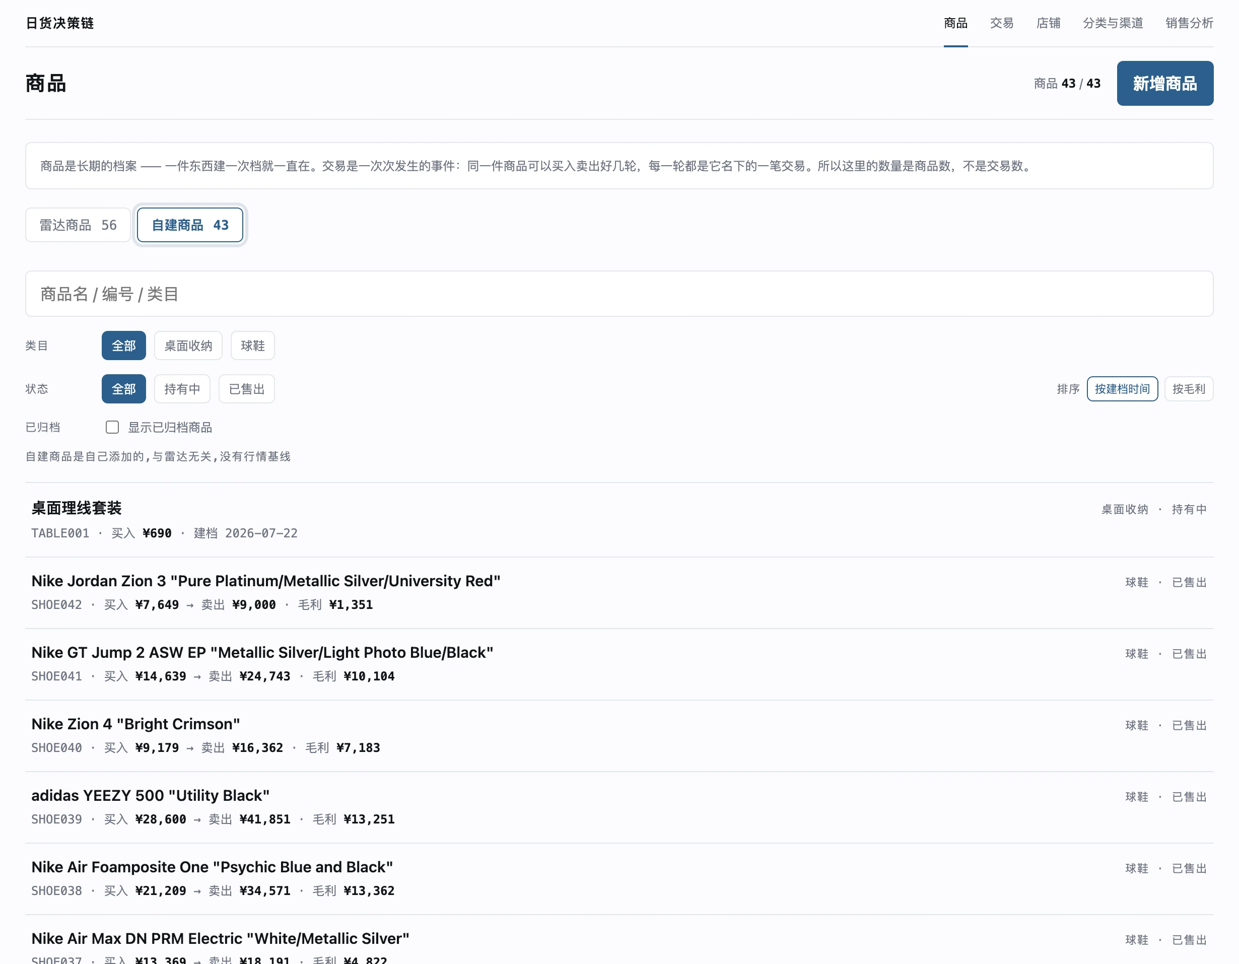This screenshot has height=964, width=1239.
Task: Click the product code SHOE039
Action: [57, 819]
